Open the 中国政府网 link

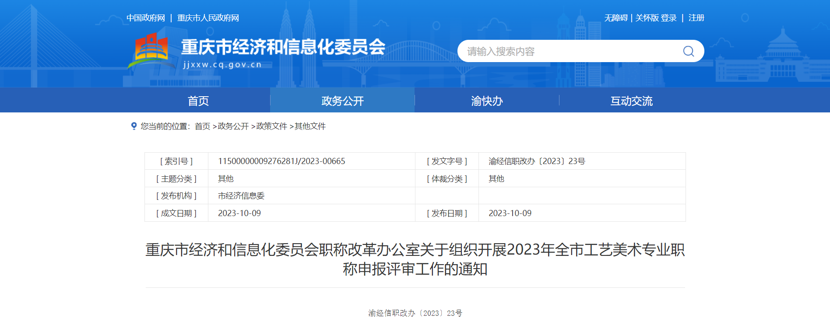tap(146, 18)
